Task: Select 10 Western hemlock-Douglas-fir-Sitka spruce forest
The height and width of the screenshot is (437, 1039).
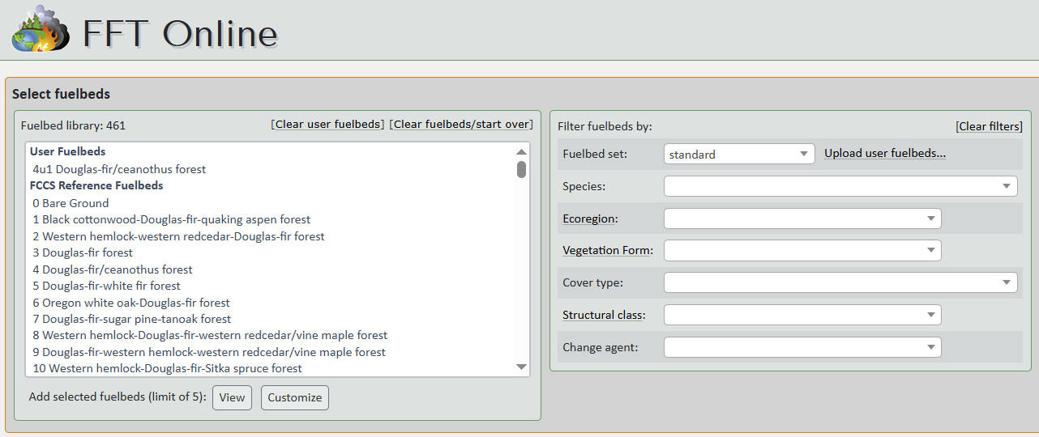Action: click(167, 368)
